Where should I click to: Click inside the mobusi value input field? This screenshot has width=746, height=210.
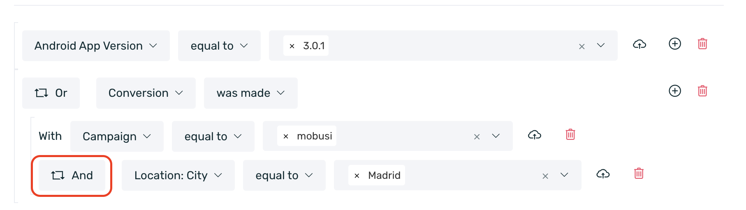pyautogui.click(x=403, y=136)
